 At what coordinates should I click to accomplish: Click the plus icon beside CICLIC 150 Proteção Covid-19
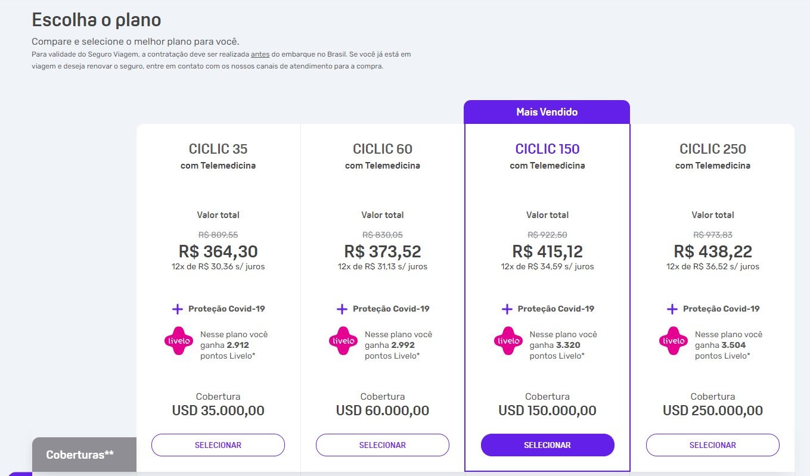pos(507,309)
